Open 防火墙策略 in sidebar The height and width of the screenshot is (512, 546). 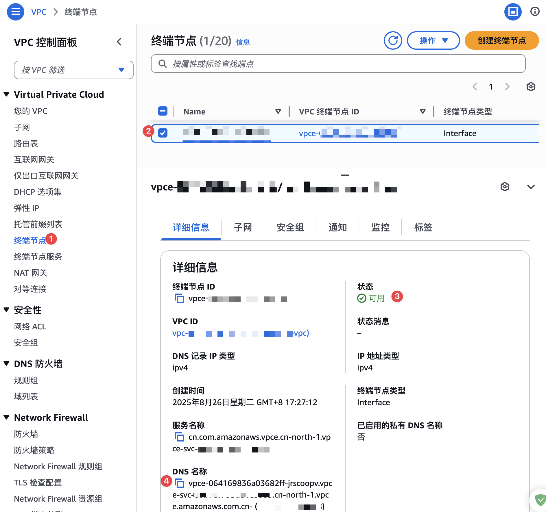pyautogui.click(x=34, y=450)
